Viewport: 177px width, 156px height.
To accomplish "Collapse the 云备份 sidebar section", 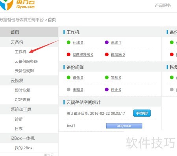I will click(29, 42).
